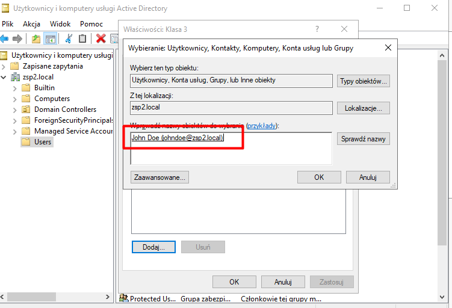Open the Widok menu

60,24
